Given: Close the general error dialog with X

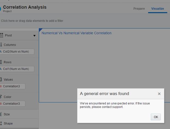Looking at the screenshot, I should 159,94.
